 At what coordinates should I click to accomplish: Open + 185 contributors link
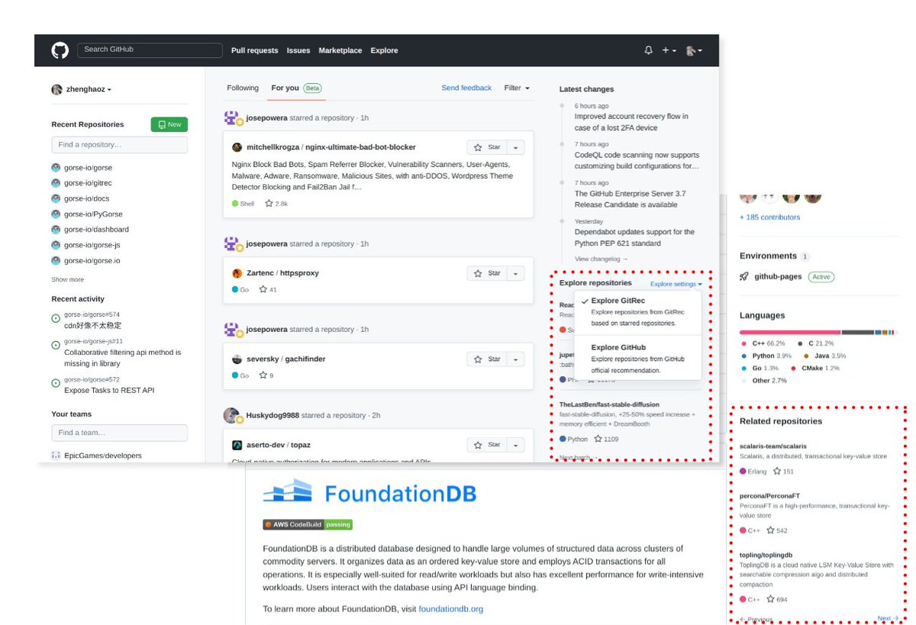[770, 217]
